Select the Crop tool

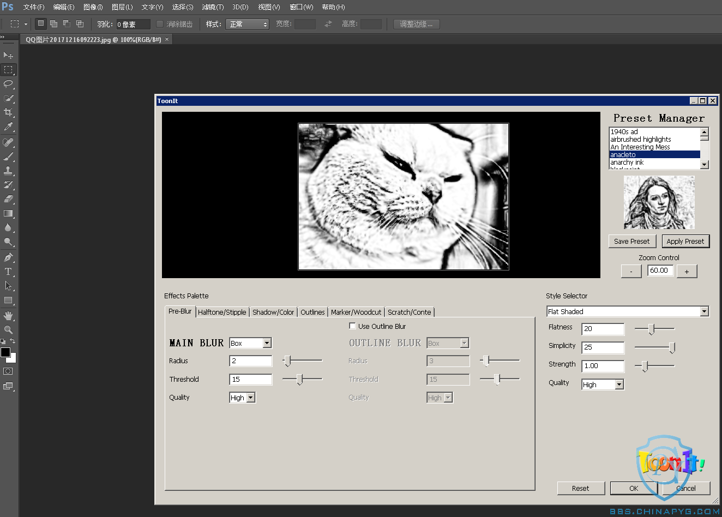[x=8, y=112]
